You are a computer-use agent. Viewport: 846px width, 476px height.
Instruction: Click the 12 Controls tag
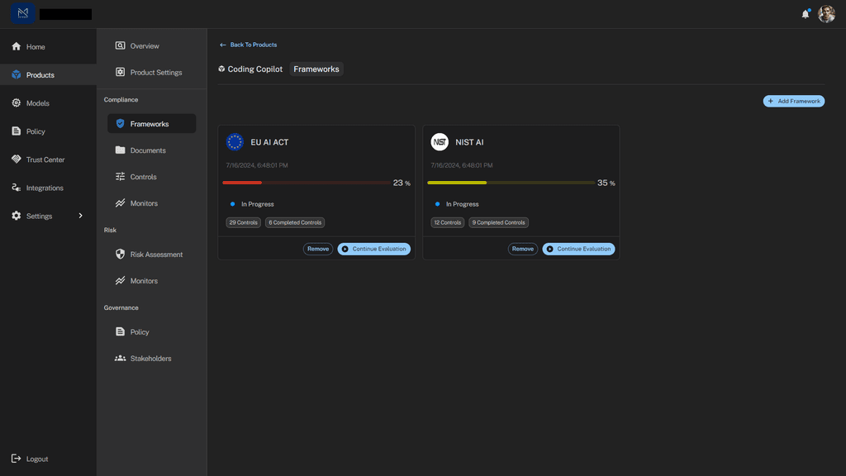(x=447, y=222)
